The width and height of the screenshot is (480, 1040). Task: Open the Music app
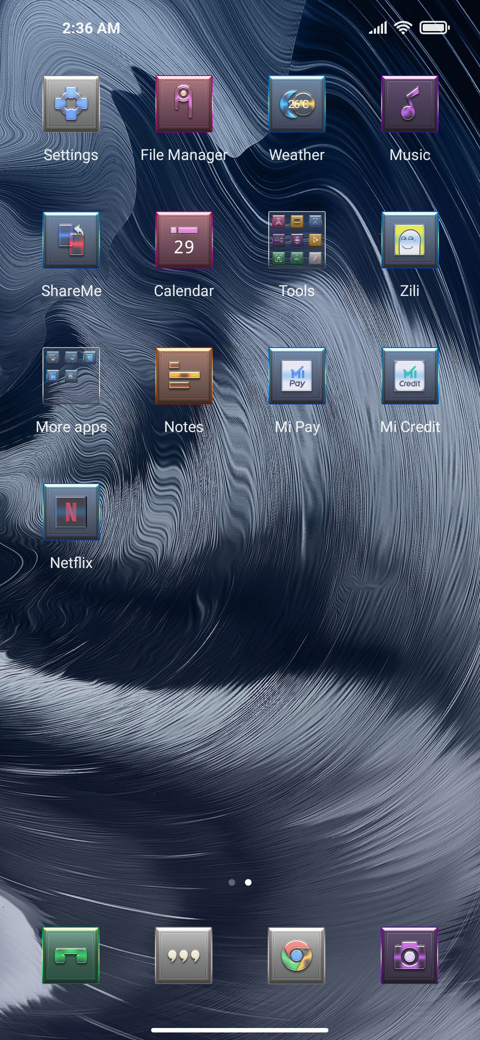410,104
